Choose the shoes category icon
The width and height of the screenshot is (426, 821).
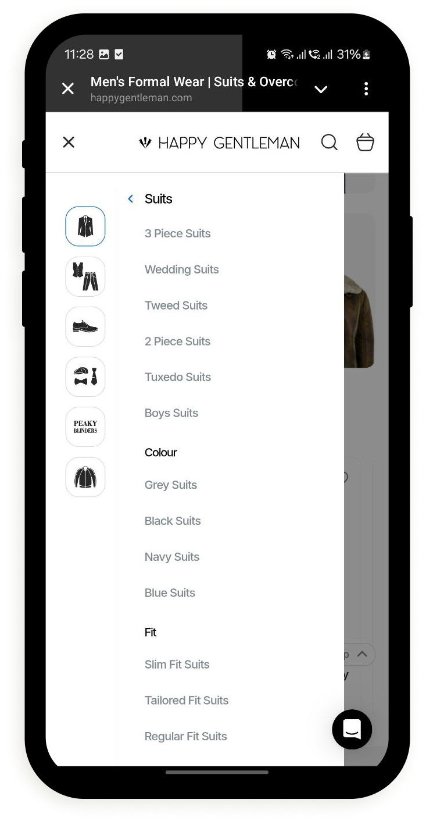(x=85, y=326)
